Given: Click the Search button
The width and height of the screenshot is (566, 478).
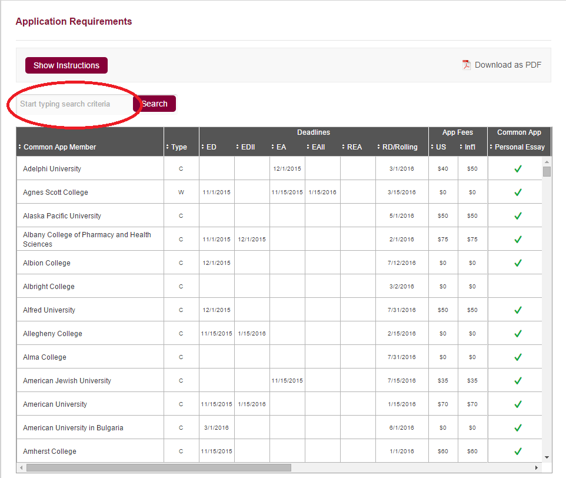Looking at the screenshot, I should [x=155, y=104].
